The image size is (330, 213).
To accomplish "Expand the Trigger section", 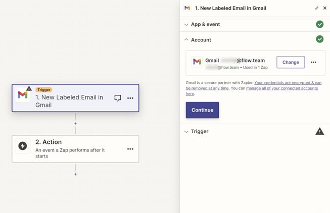I will tap(200, 131).
